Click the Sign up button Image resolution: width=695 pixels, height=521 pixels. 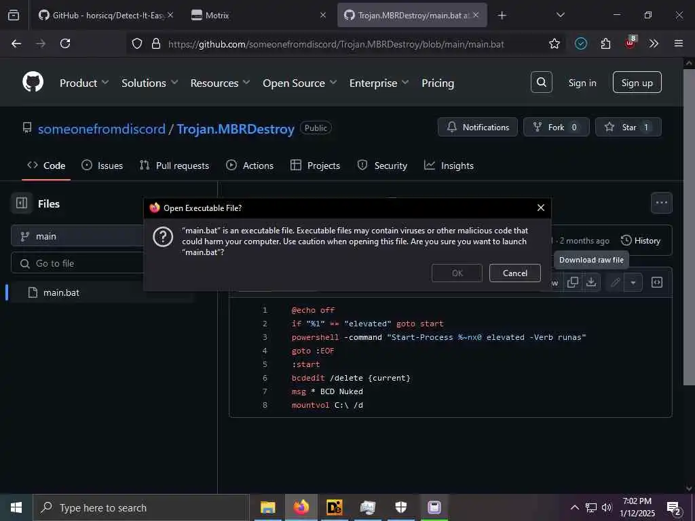(637, 82)
